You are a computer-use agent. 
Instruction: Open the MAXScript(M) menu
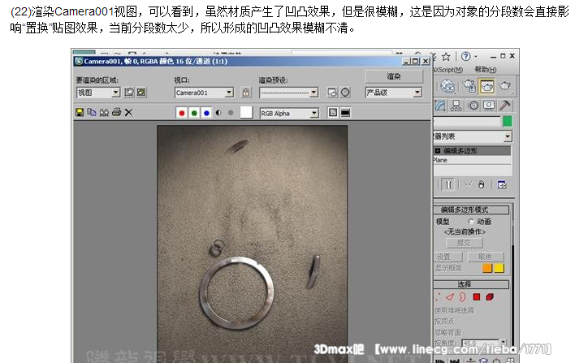click(x=447, y=69)
